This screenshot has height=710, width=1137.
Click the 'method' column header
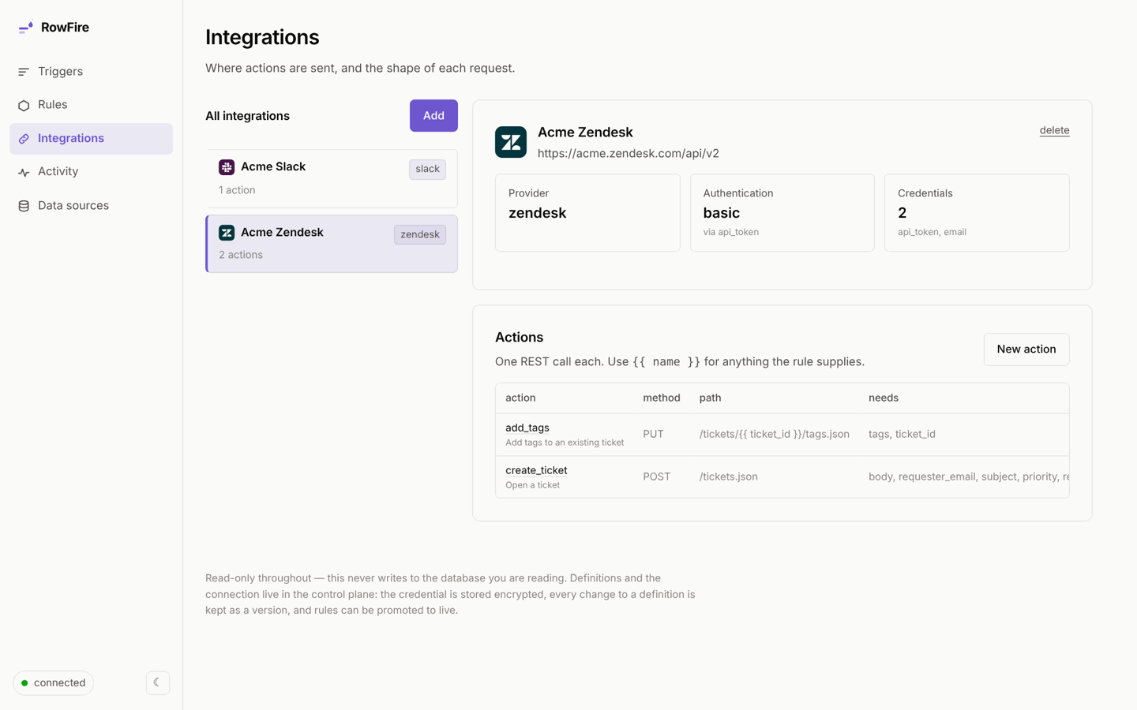(x=662, y=398)
